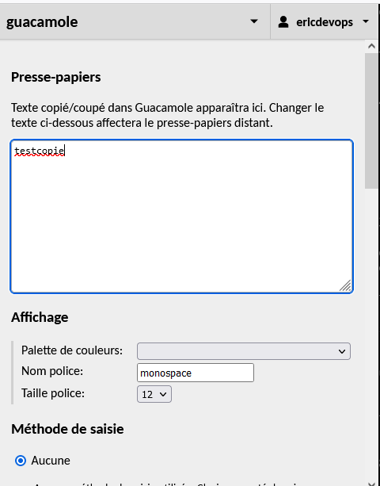Open the Palette de couleurs dropdown
This screenshot has width=380, height=486.
coord(244,351)
